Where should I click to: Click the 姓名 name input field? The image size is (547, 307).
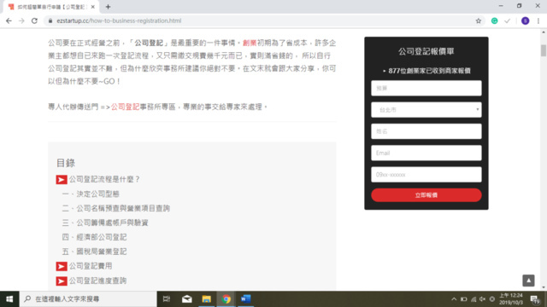[426, 131]
